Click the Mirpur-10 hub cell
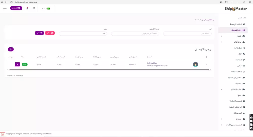 (133, 64)
